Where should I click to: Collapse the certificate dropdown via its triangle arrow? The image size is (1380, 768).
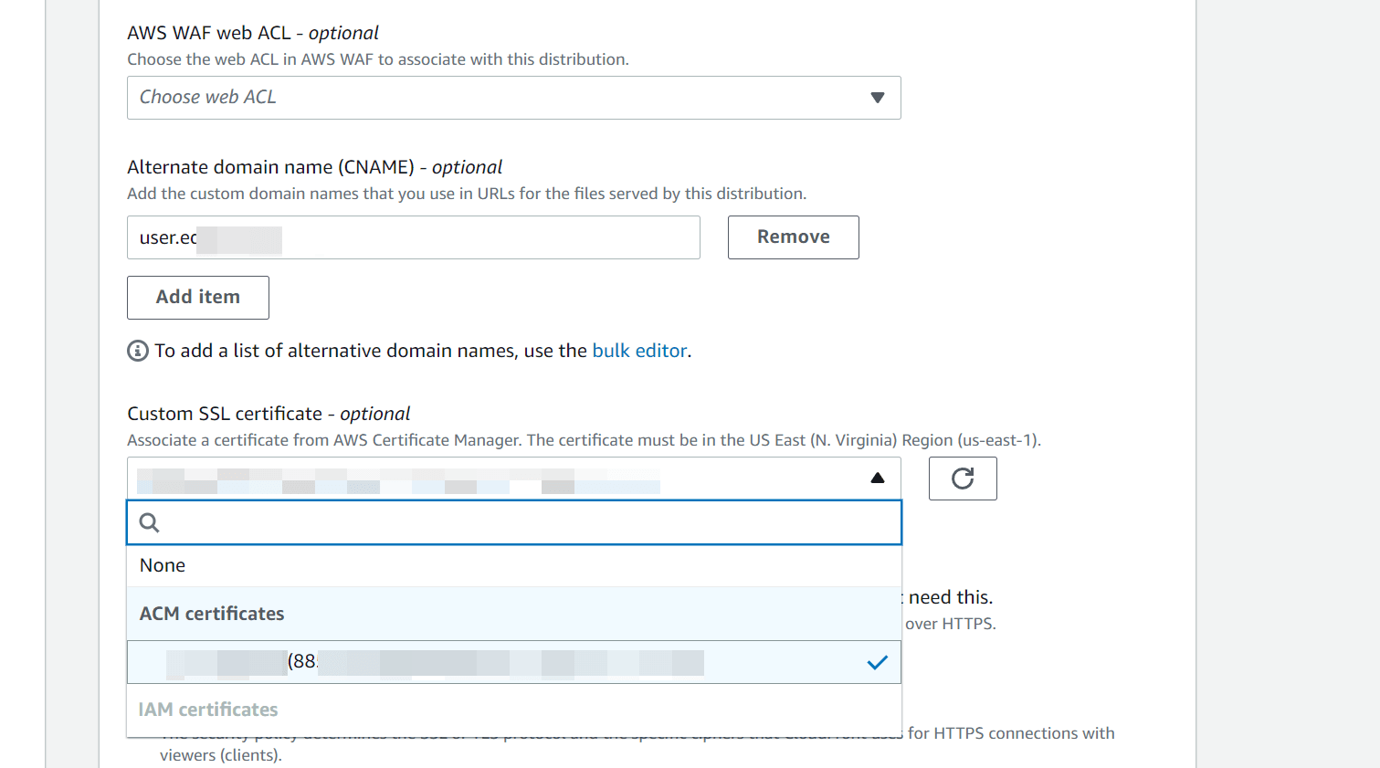coord(876,477)
